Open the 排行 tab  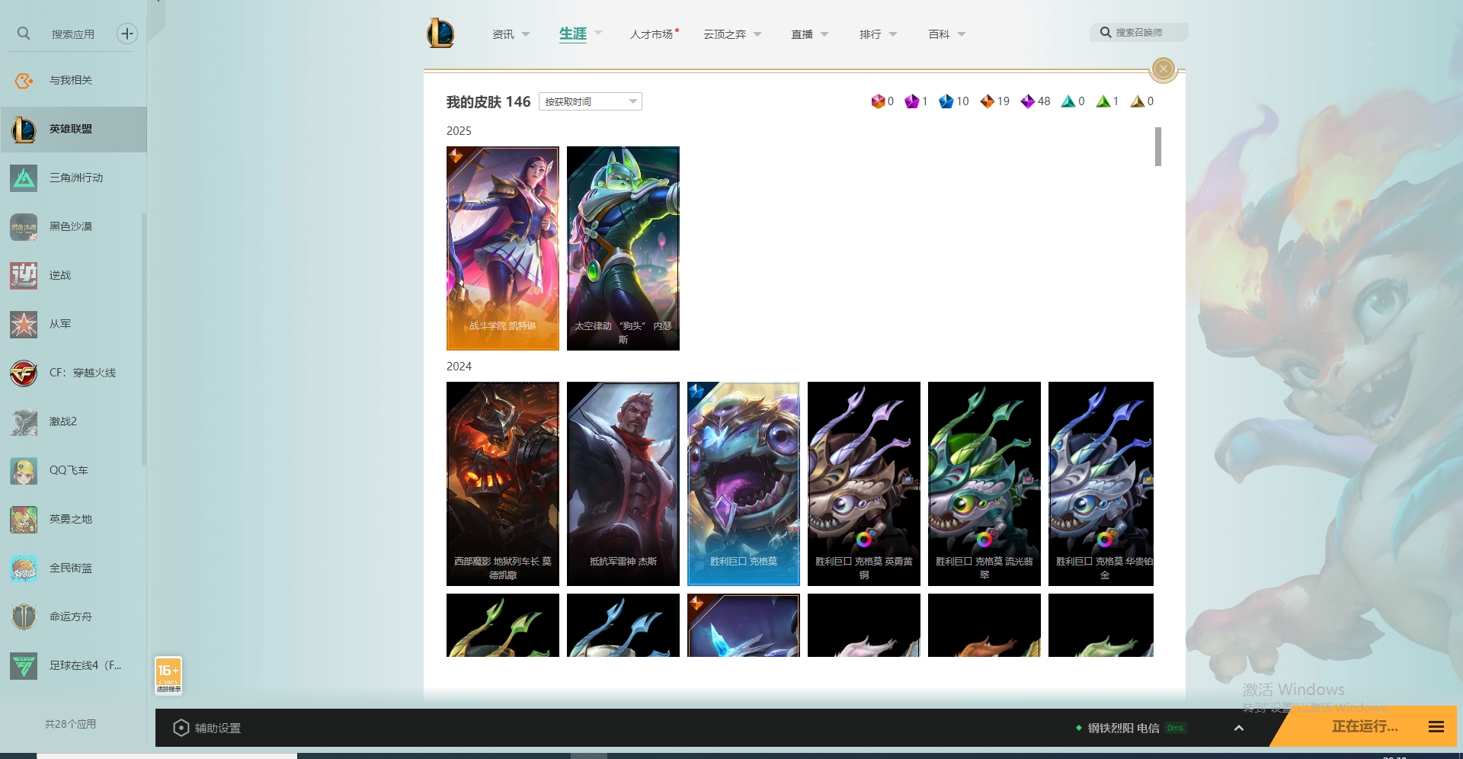click(x=870, y=34)
